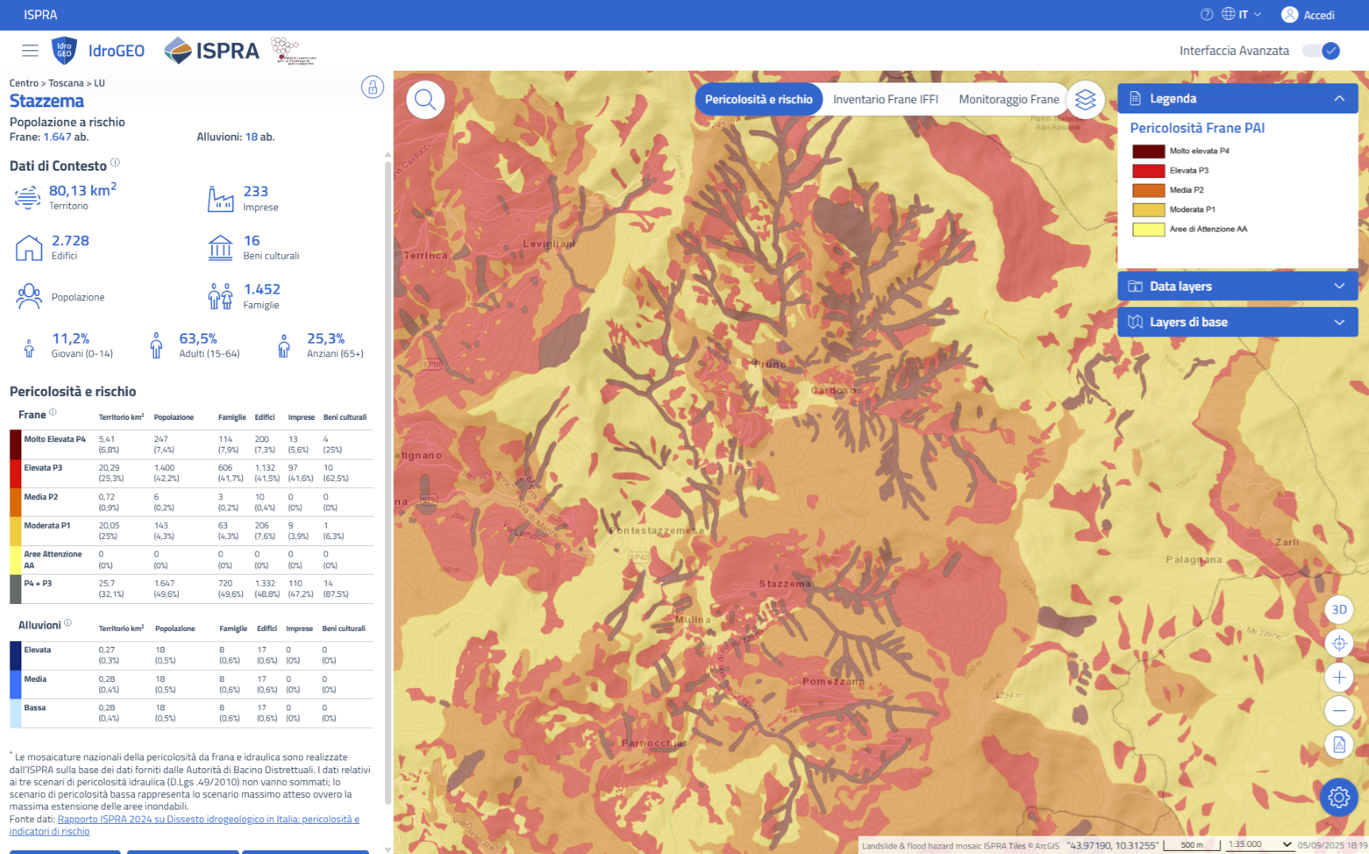1369x854 pixels.
Task: Open the map scale 1:35.000 dropdown
Action: (1259, 844)
